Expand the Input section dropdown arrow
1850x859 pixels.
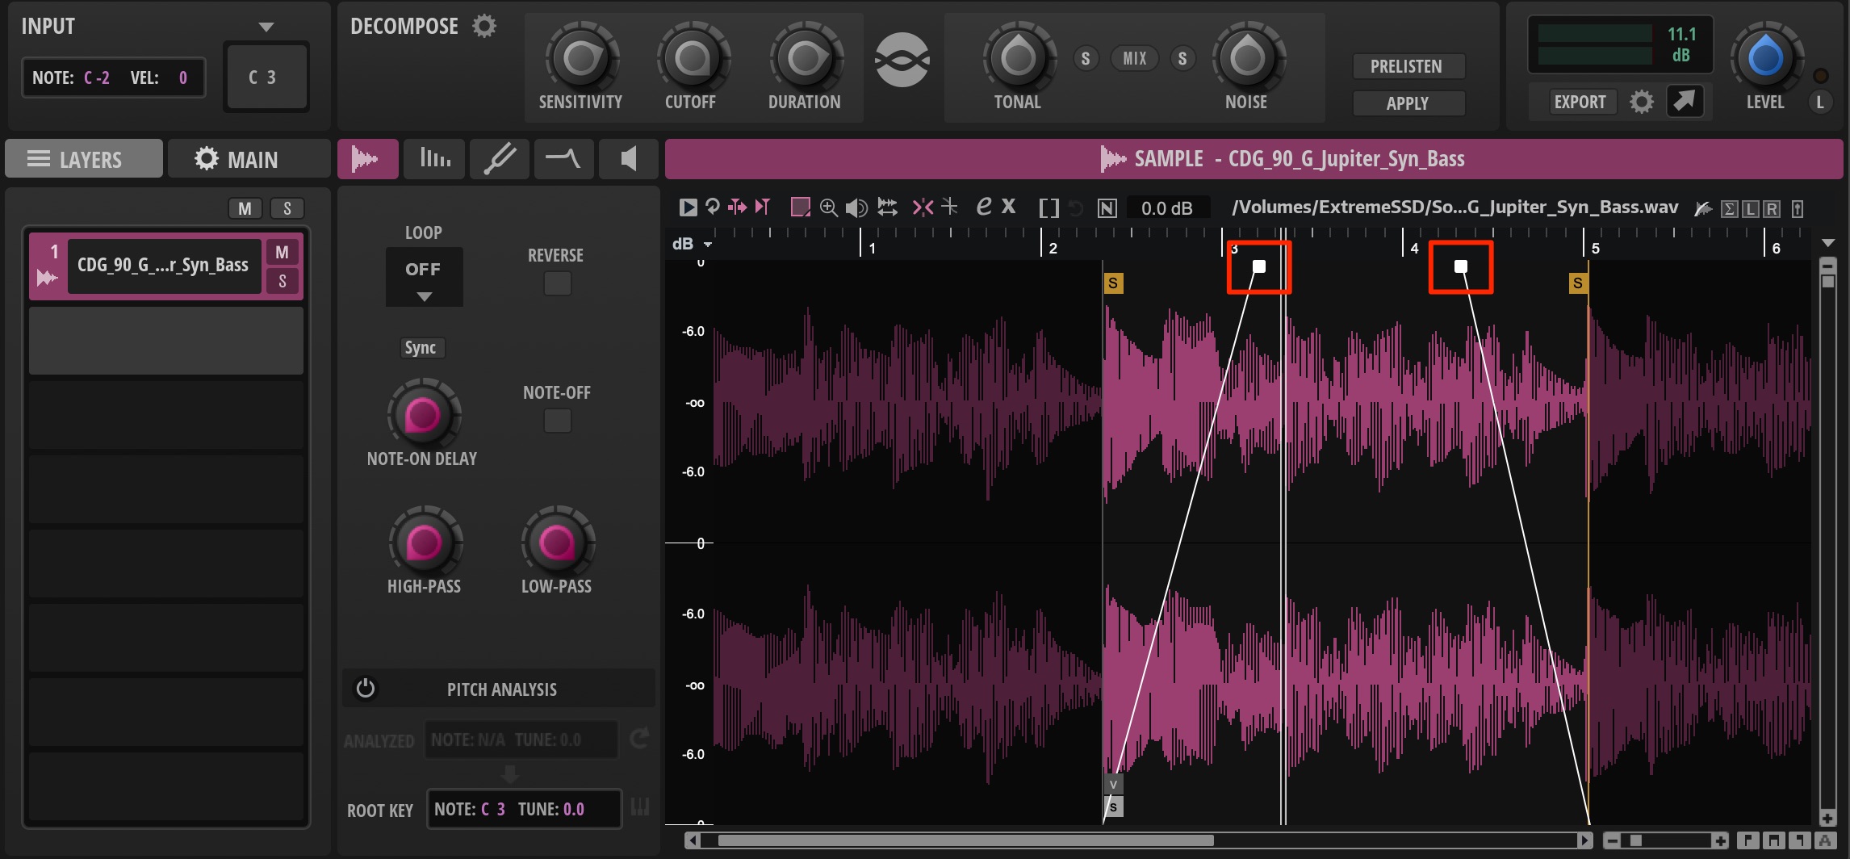266,27
